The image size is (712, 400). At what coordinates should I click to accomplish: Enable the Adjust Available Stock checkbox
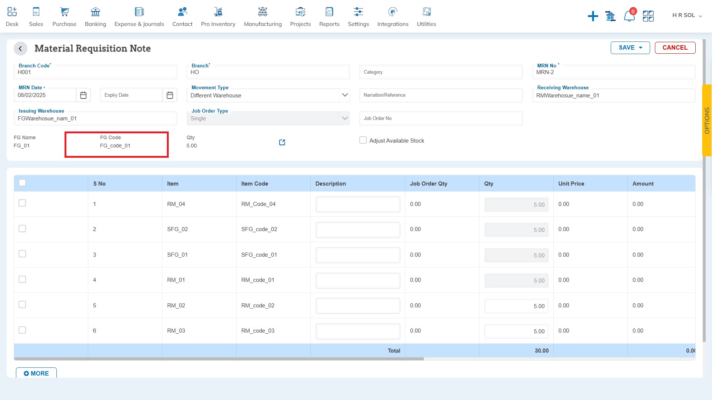pos(364,140)
